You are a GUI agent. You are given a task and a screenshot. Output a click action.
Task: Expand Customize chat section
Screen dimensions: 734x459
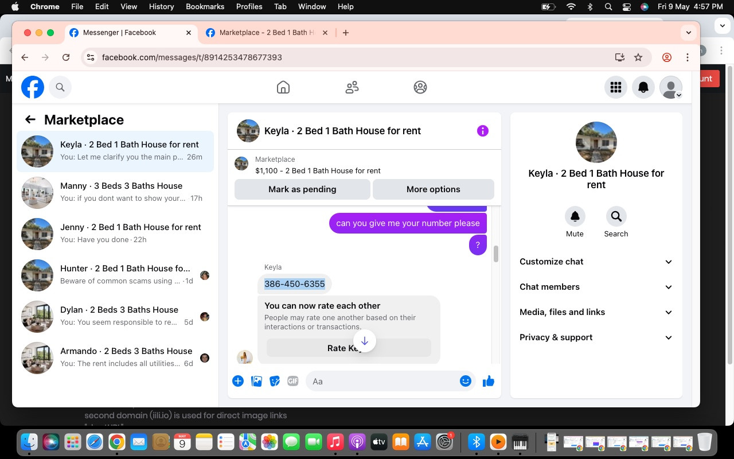[x=596, y=262]
